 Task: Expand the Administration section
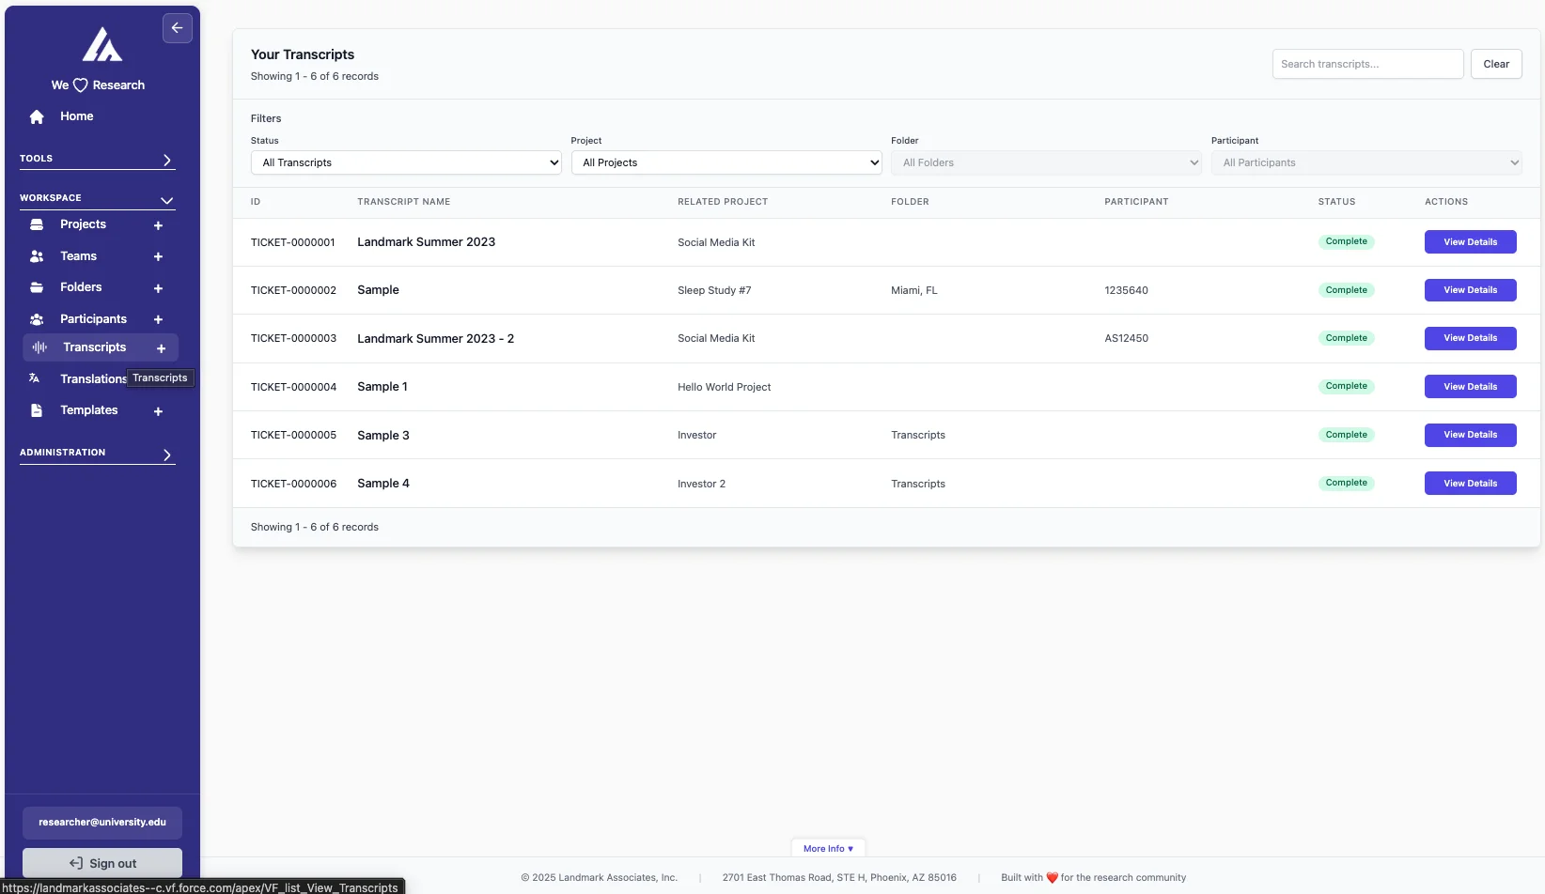pyautogui.click(x=167, y=455)
